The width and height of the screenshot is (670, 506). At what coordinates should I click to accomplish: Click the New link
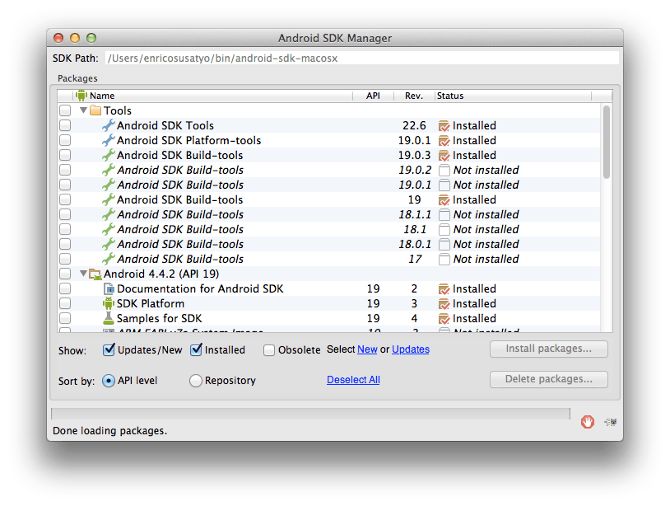tap(367, 349)
